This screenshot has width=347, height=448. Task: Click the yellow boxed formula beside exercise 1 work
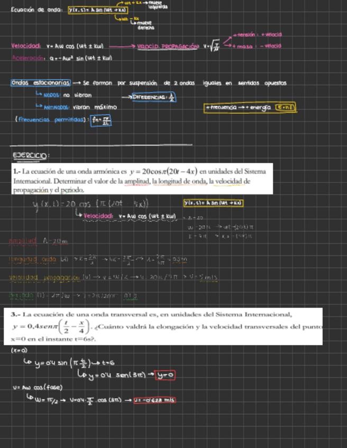click(213, 203)
